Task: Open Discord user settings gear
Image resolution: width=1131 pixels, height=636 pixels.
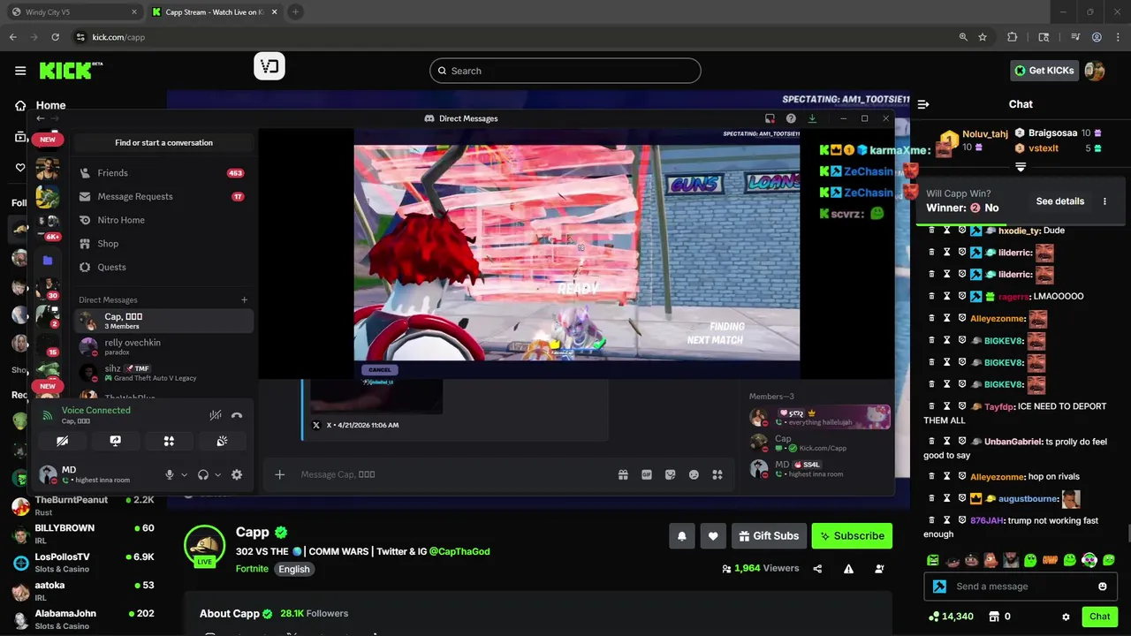Action: 237,474
